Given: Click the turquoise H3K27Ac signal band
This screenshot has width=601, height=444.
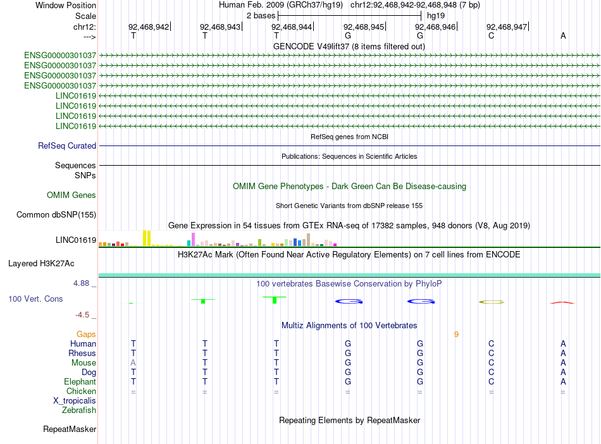Looking at the screenshot, I should (349, 275).
